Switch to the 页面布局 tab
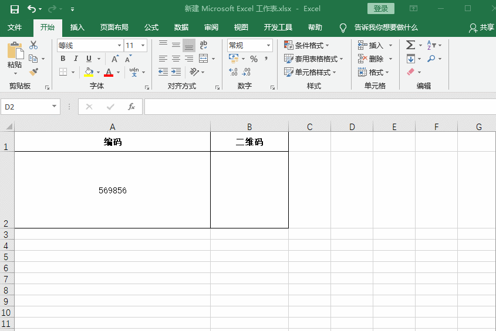The height and width of the screenshot is (331, 496). (x=114, y=28)
